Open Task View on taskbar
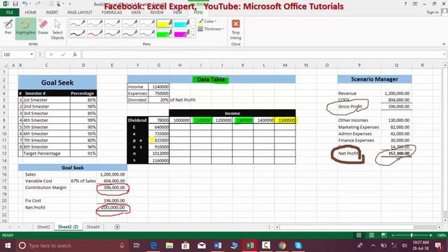Viewport: 448px width, 252px height. pyautogui.click(x=136, y=246)
